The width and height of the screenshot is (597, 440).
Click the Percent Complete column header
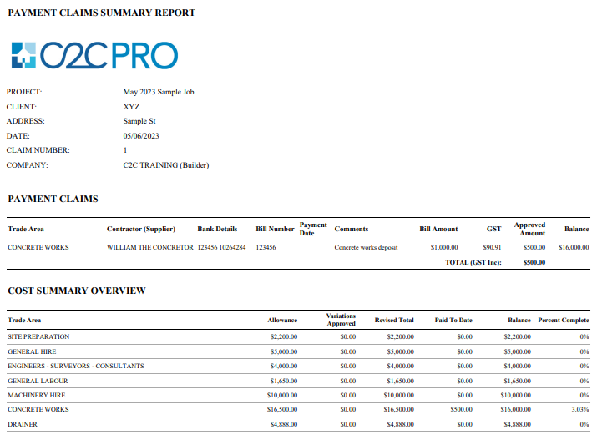(x=563, y=320)
